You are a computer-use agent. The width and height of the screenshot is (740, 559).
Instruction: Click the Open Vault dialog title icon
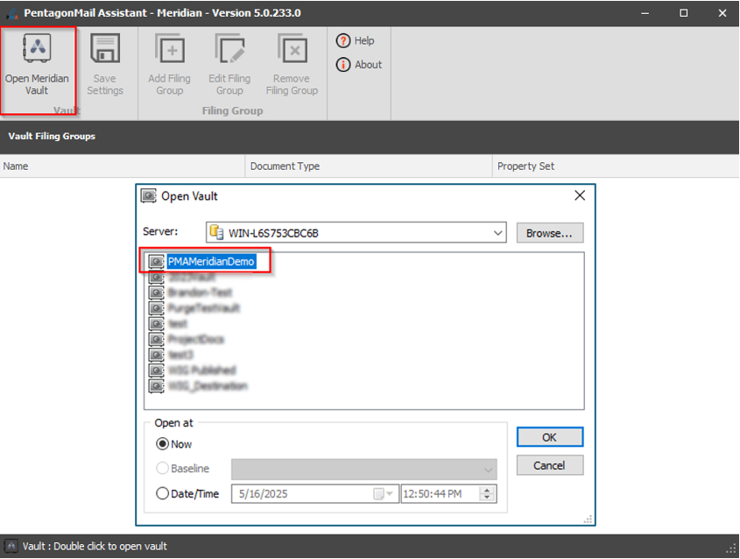click(x=149, y=196)
